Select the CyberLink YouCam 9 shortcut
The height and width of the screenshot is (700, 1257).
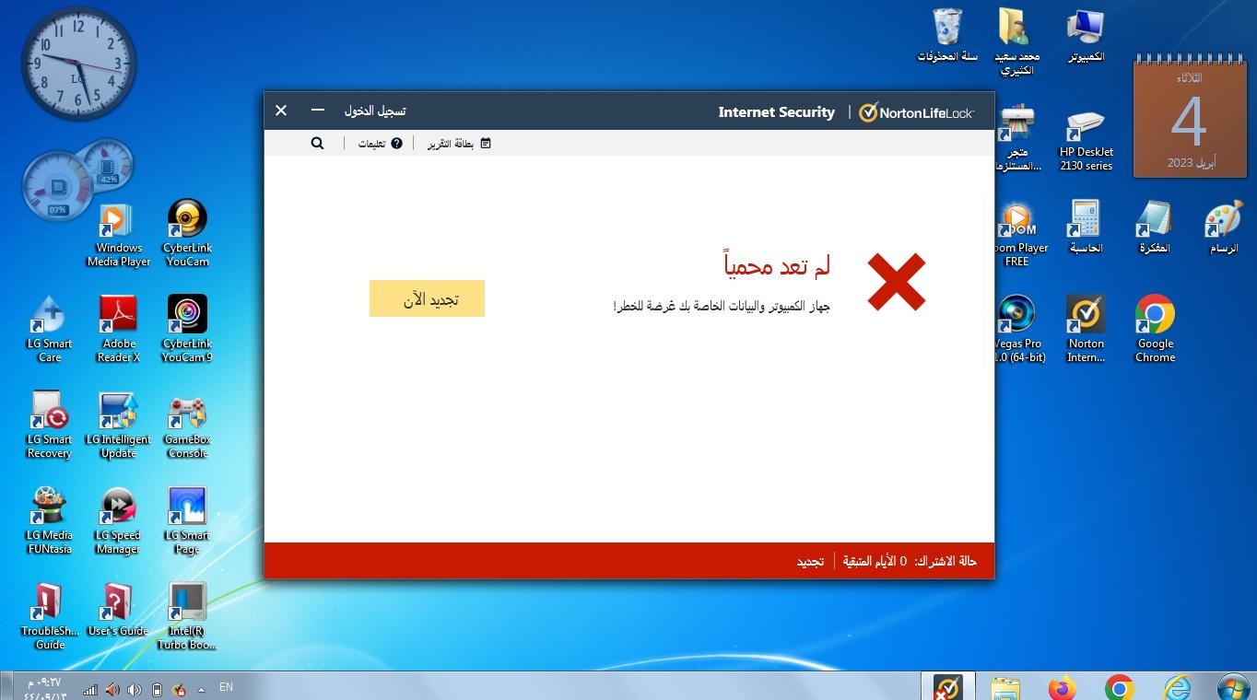[187, 329]
